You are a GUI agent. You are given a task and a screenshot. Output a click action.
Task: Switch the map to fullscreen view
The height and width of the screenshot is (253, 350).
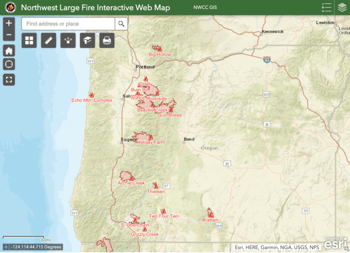coord(9,80)
